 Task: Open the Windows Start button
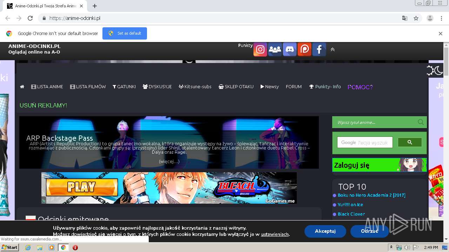pyautogui.click(x=9, y=247)
